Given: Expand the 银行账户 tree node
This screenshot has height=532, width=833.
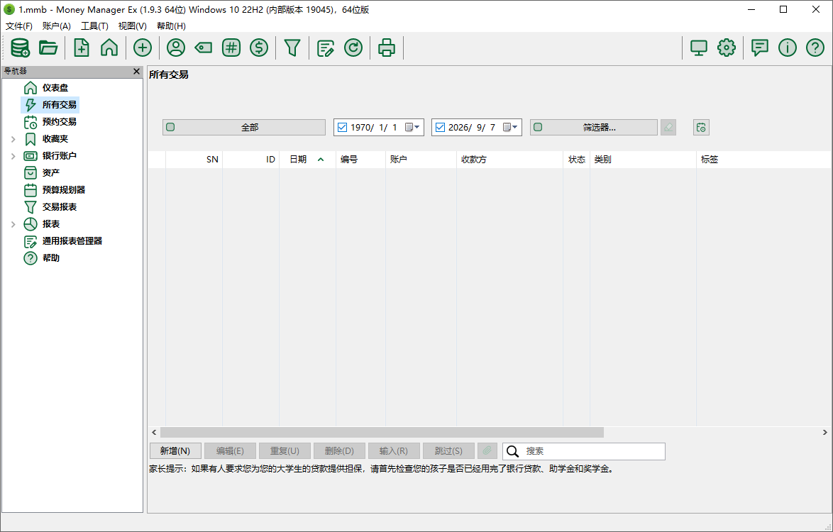Looking at the screenshot, I should 13,156.
